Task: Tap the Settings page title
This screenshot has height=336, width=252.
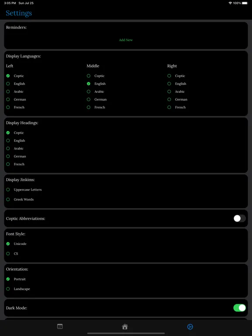Action: (19, 13)
